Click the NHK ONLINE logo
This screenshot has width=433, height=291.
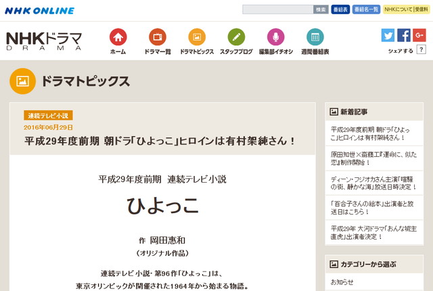click(x=39, y=11)
